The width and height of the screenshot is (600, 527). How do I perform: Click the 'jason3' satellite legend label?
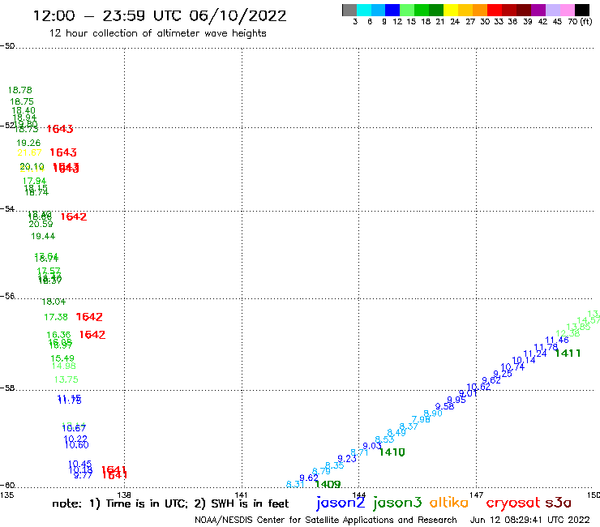tap(397, 503)
